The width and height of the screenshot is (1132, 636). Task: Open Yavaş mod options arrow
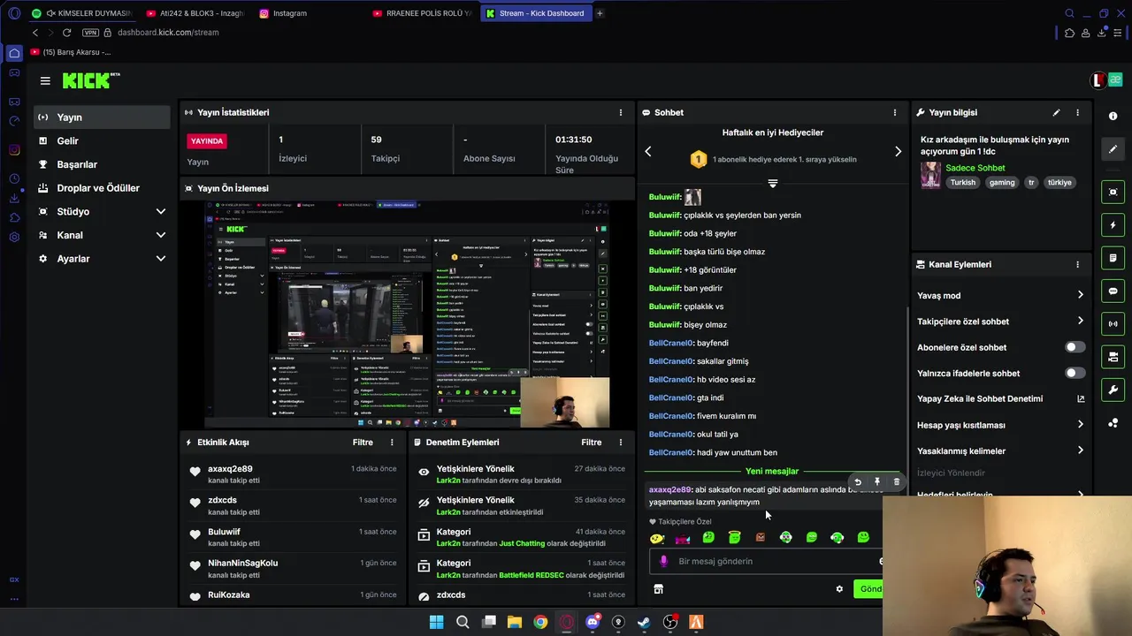click(x=1080, y=295)
